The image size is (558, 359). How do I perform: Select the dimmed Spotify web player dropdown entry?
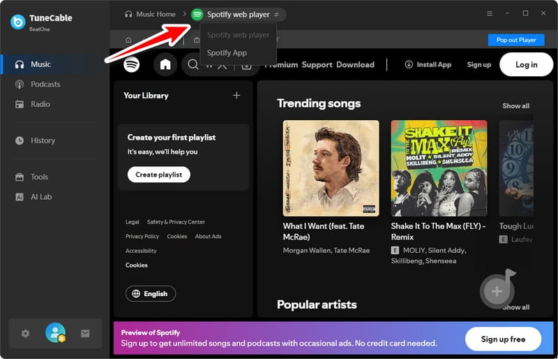pos(238,35)
